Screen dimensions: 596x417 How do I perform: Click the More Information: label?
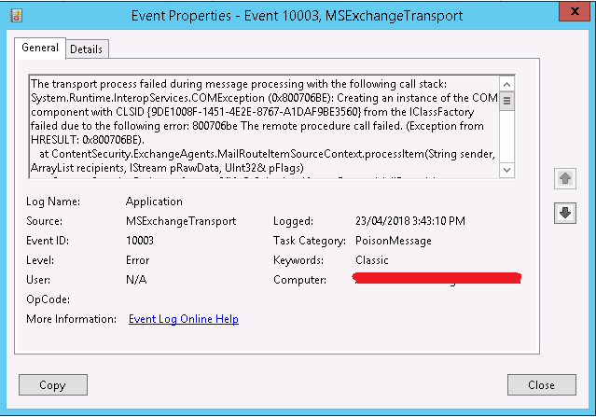[x=72, y=319]
